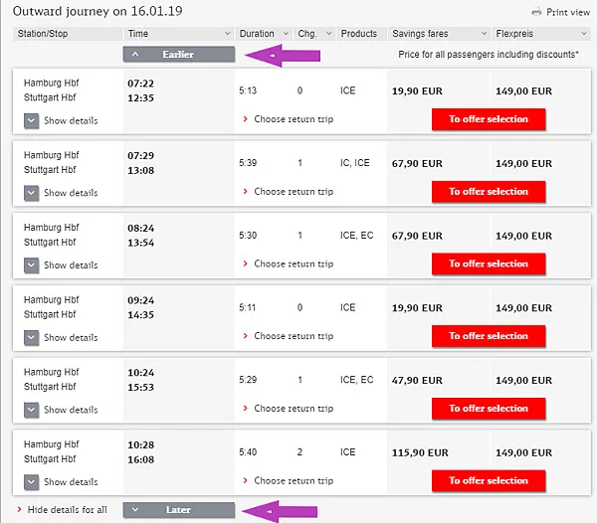
Task: Expand details for the 07:29 departure
Action: pos(32,193)
